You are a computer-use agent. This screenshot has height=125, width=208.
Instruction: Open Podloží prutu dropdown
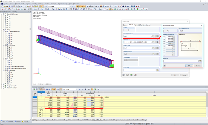(x=152, y=48)
